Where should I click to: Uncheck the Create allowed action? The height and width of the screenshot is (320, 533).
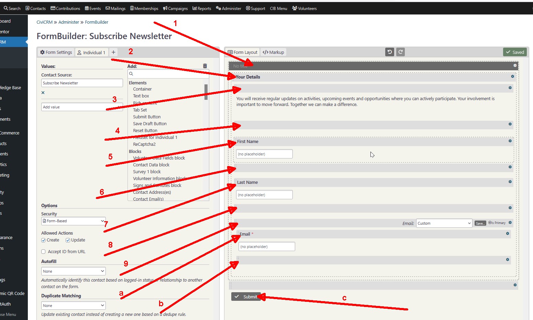tap(44, 240)
